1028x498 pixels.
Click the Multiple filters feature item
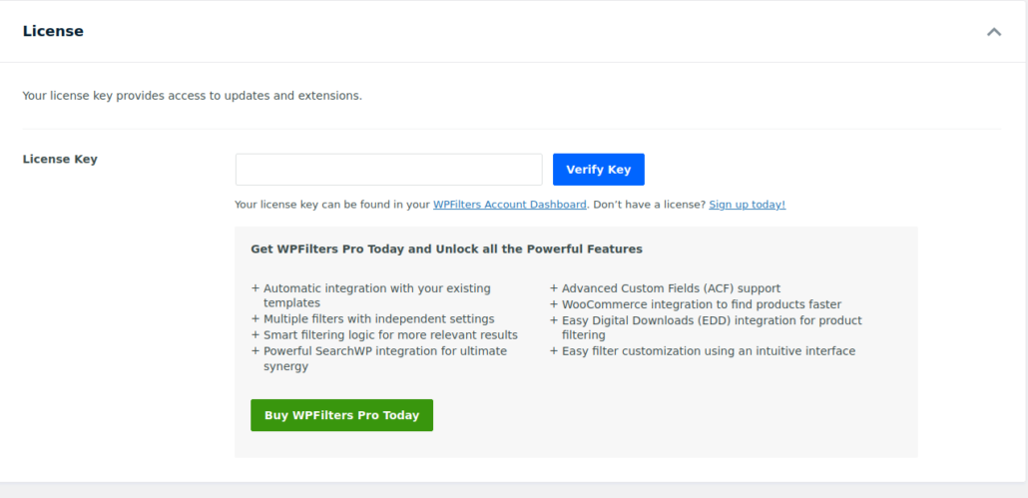click(378, 319)
